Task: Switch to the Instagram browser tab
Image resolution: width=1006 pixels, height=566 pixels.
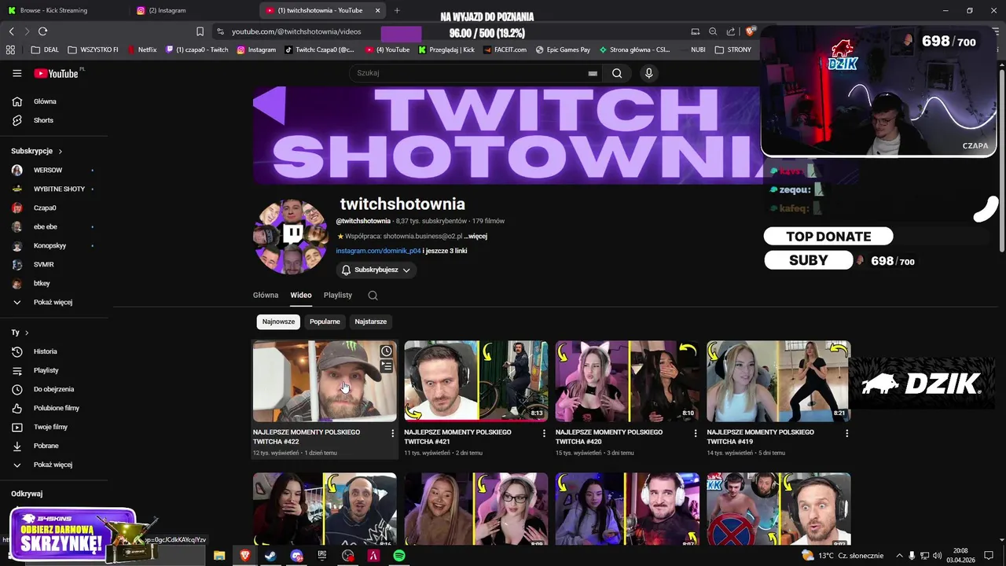Action: point(193,10)
